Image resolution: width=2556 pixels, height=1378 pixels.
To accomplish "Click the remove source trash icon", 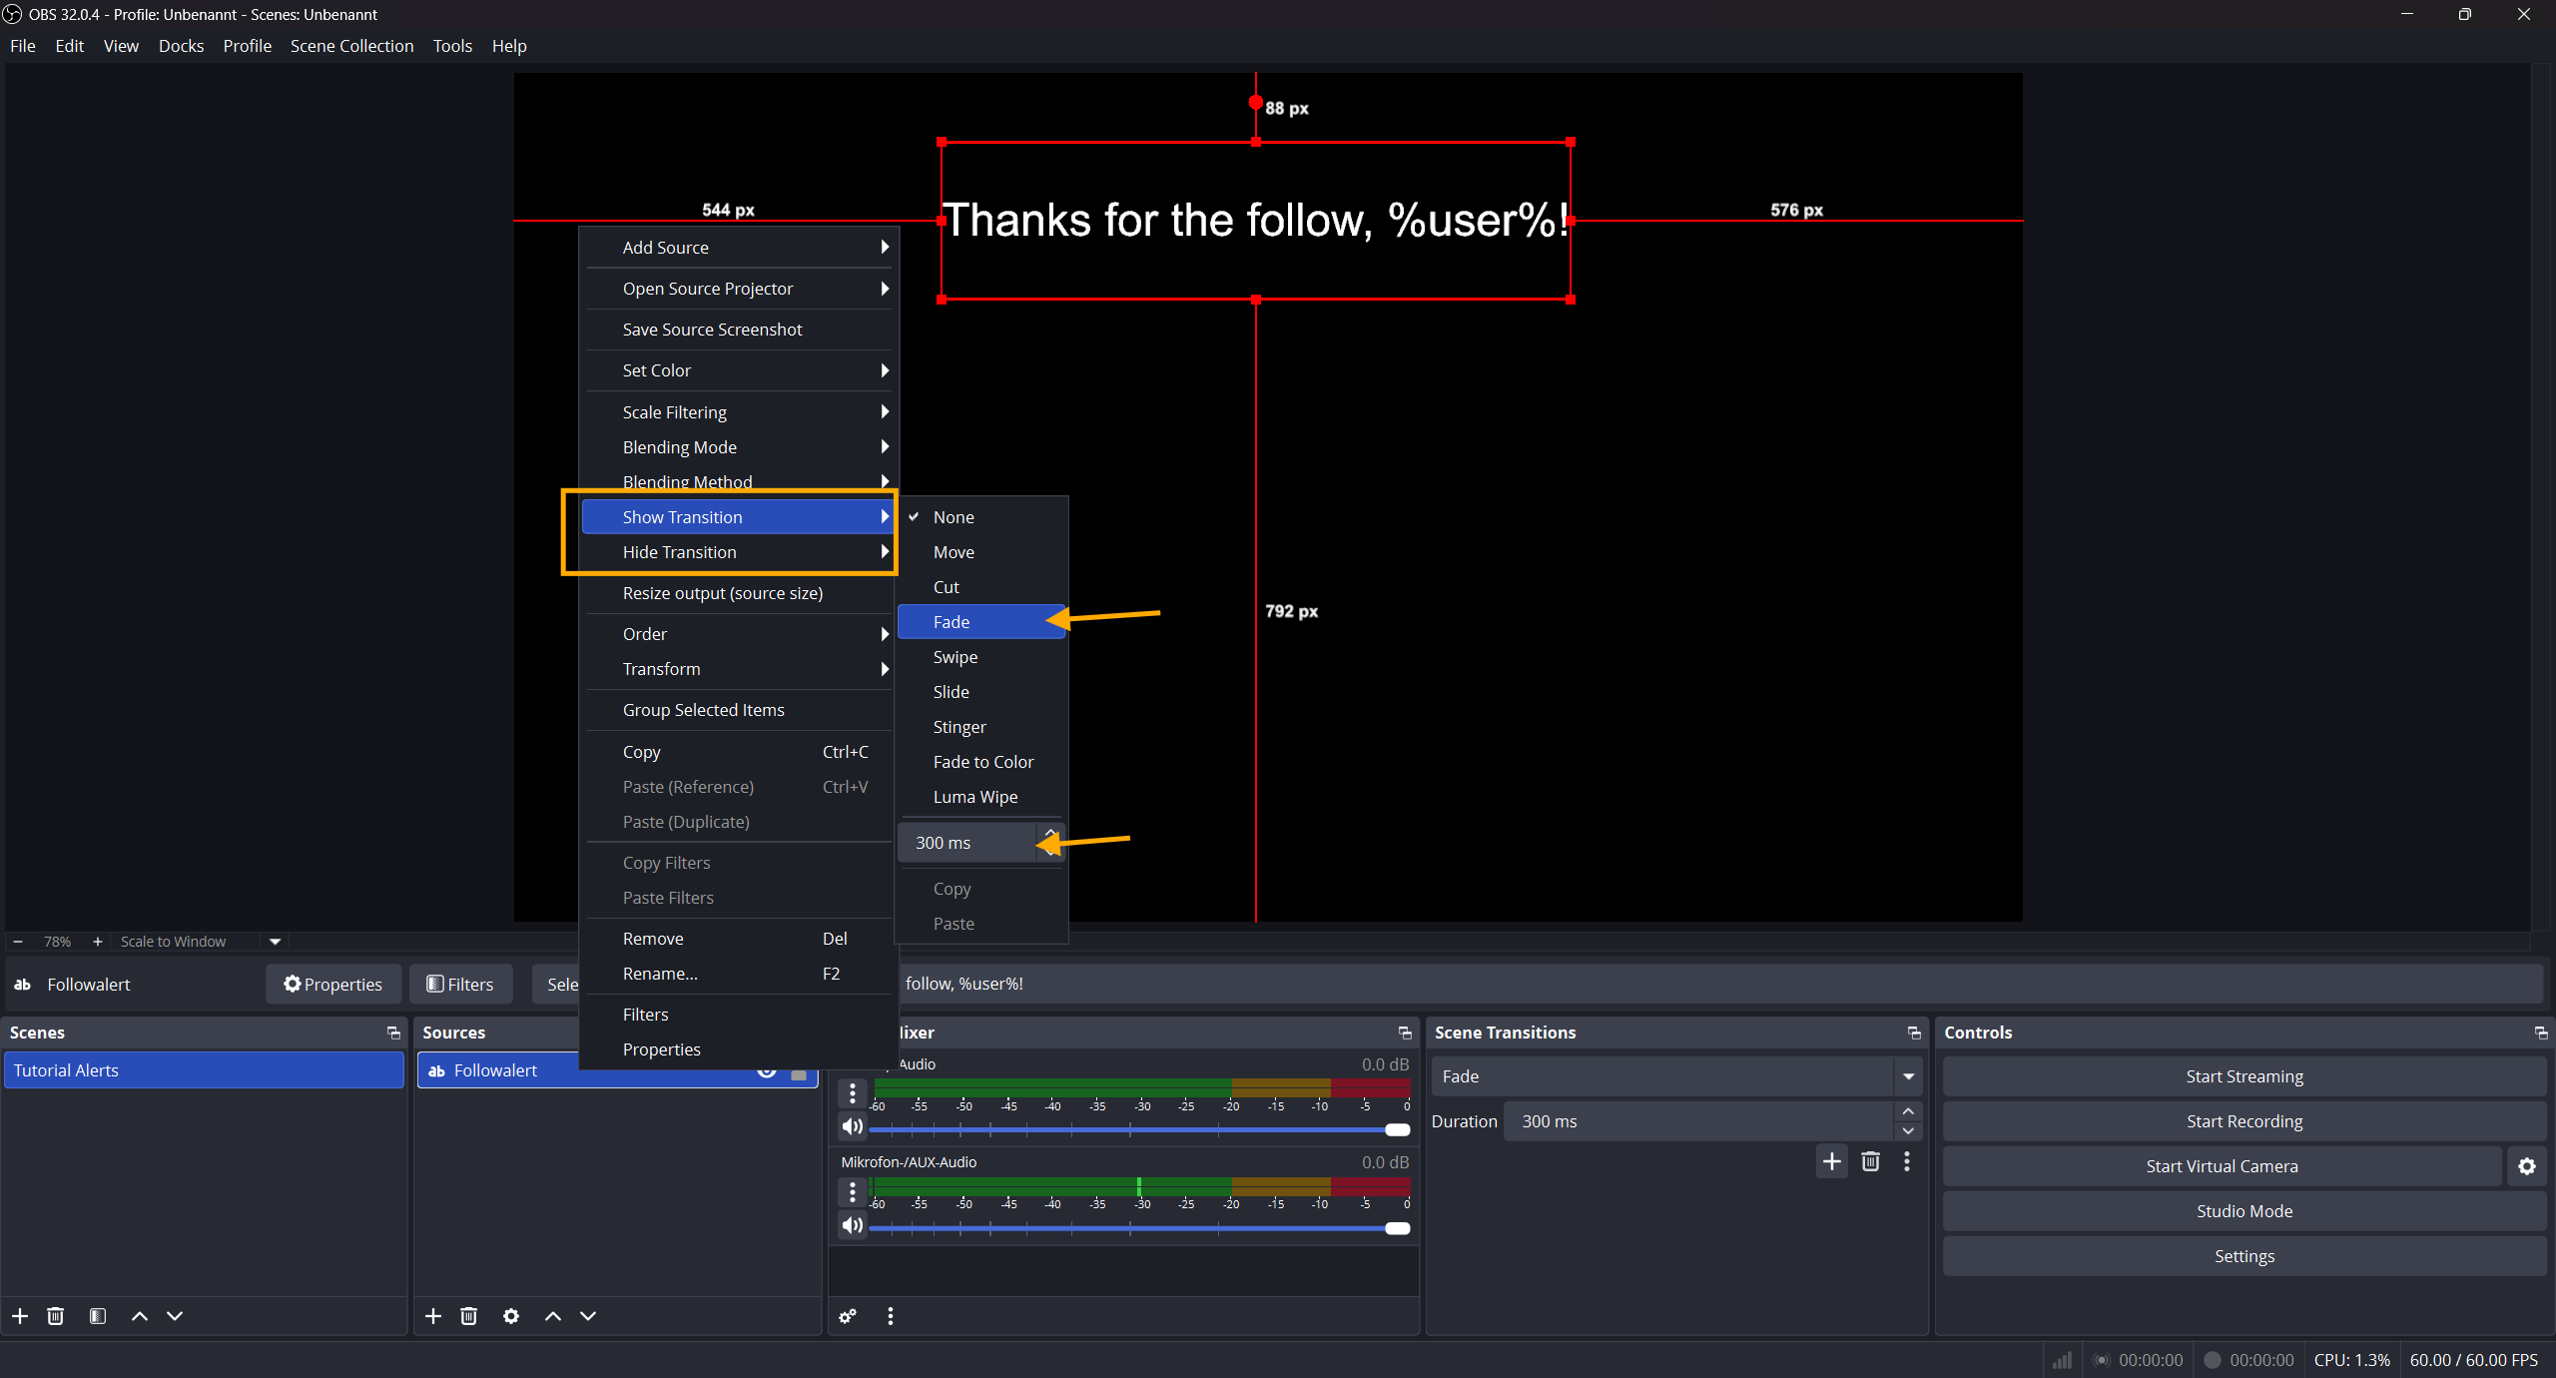I will click(468, 1316).
